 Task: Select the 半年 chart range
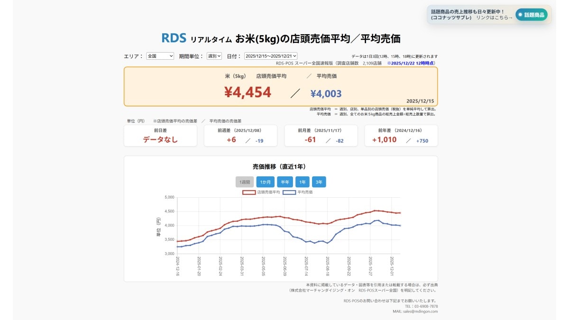click(x=284, y=182)
